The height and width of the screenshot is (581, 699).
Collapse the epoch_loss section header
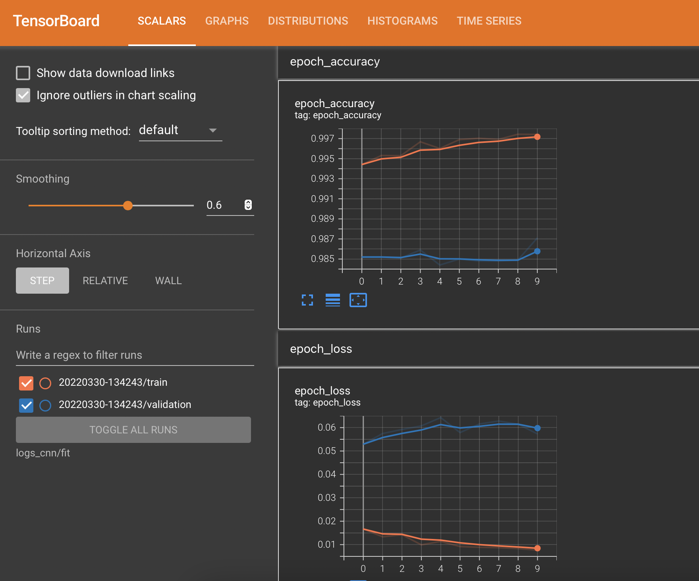click(x=489, y=349)
